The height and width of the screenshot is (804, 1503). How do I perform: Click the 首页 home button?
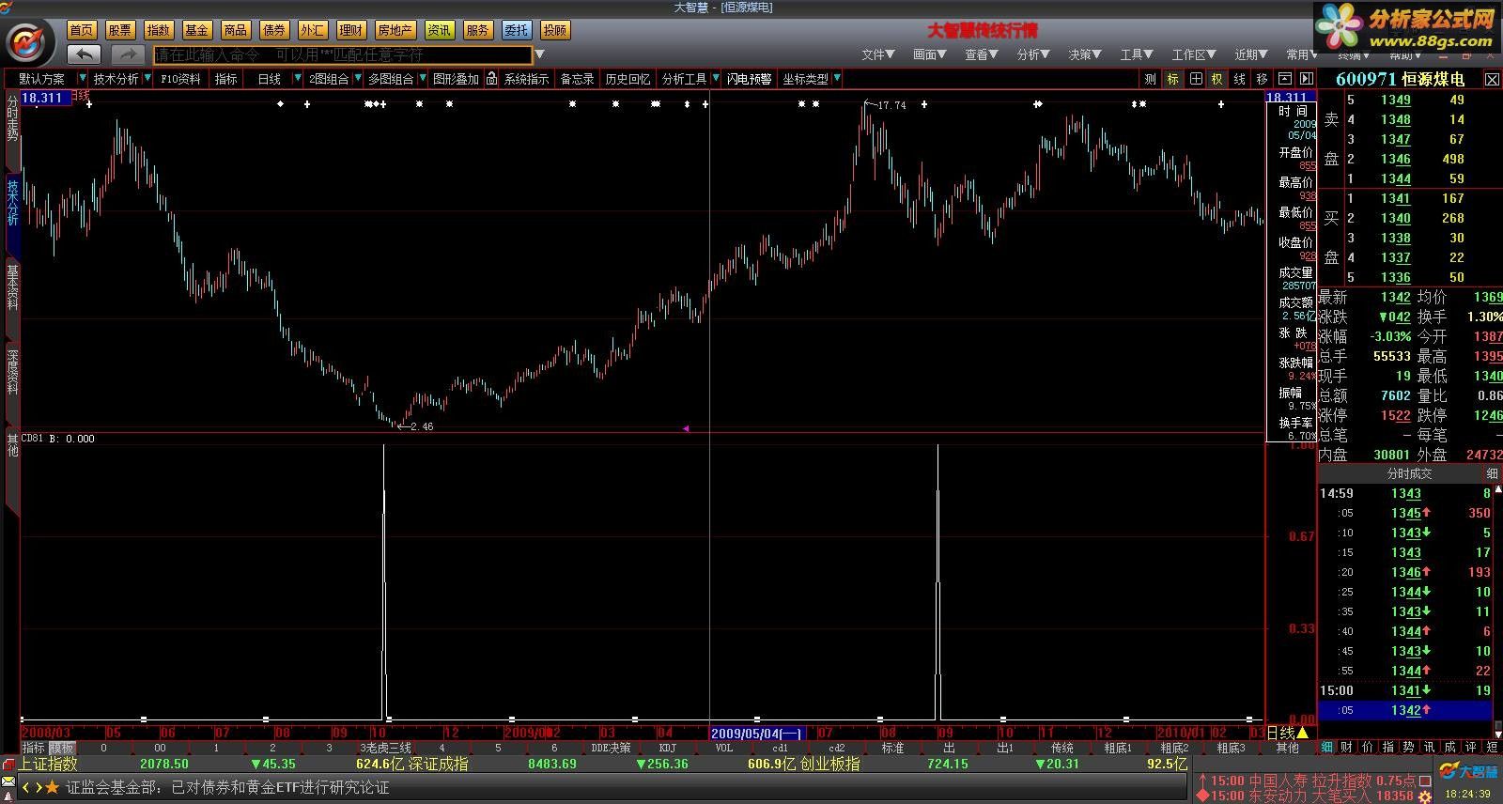(82, 30)
